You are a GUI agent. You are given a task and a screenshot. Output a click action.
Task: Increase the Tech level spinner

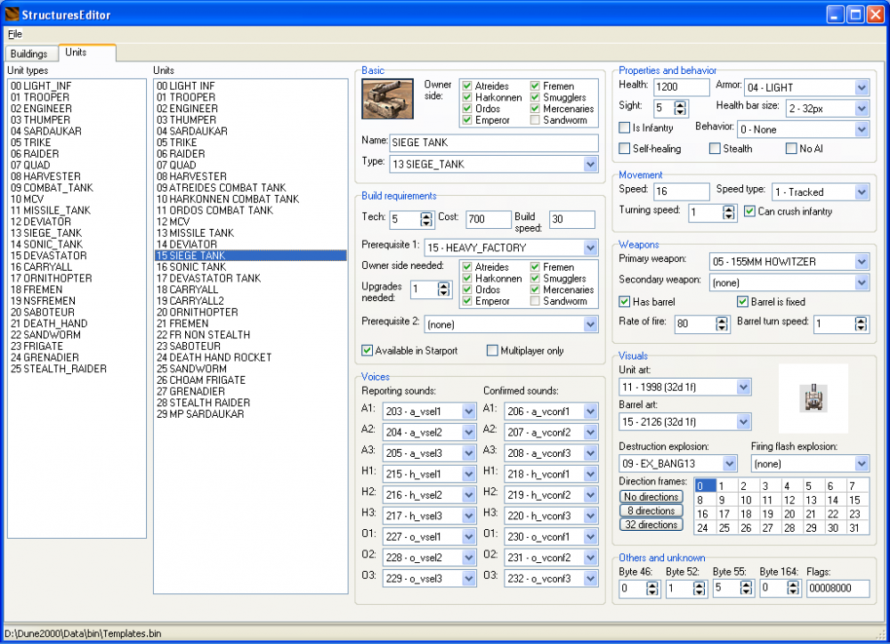(426, 214)
